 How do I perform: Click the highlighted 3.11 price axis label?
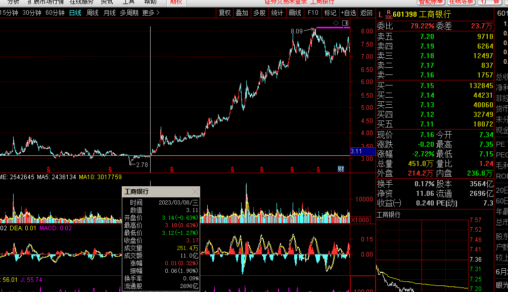pos(362,151)
